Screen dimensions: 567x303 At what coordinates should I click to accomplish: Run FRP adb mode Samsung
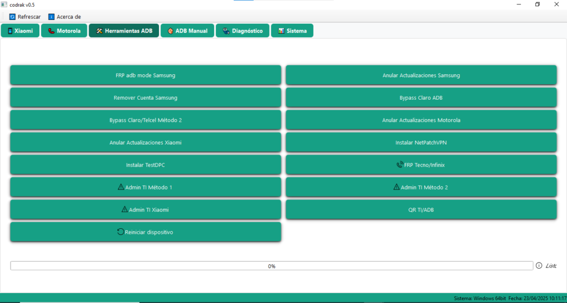click(x=146, y=75)
